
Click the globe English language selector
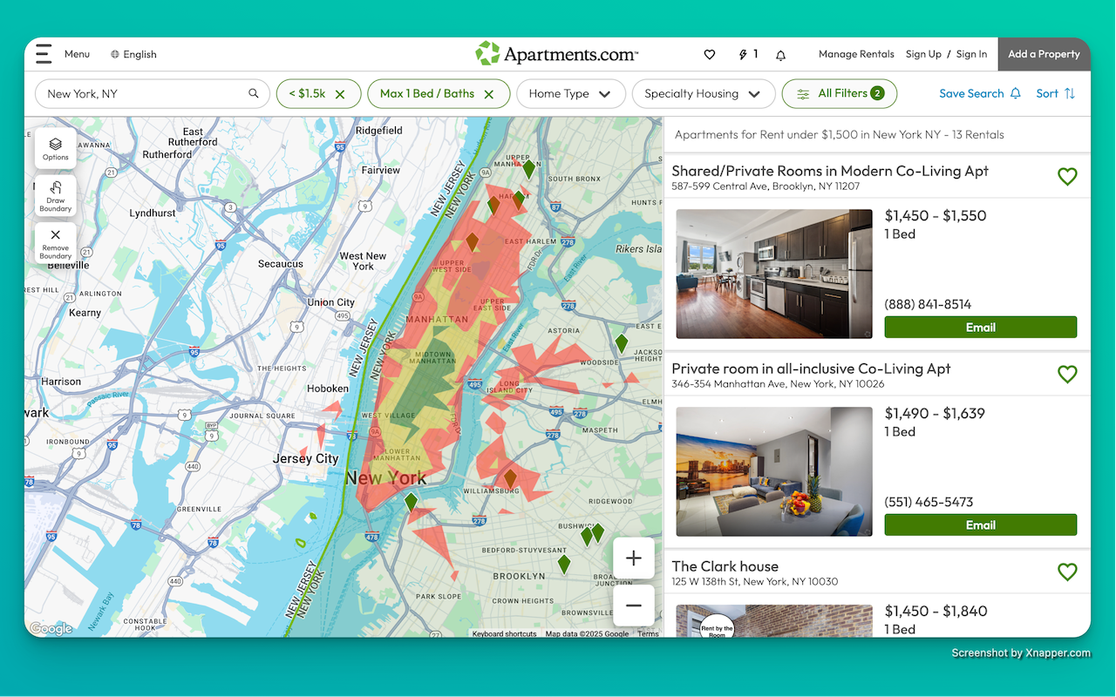tap(133, 54)
